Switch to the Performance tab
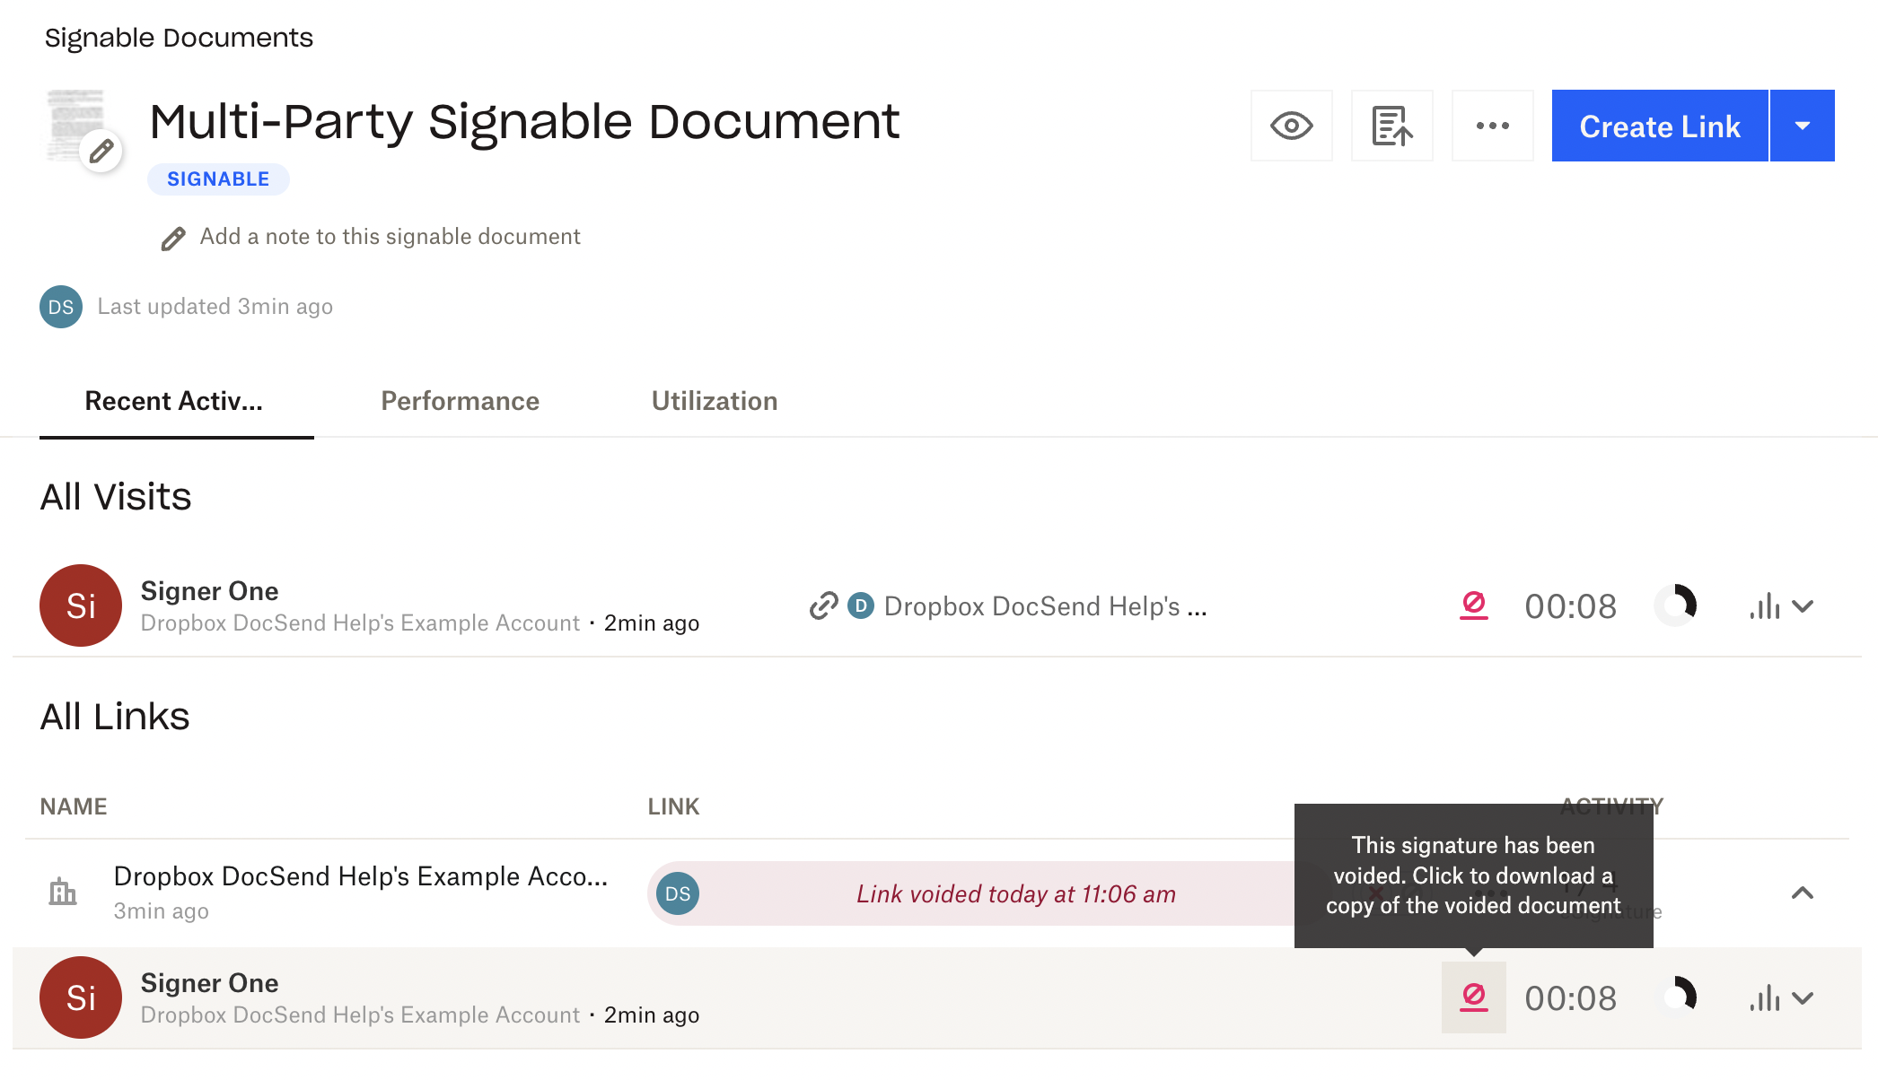 (x=460, y=401)
